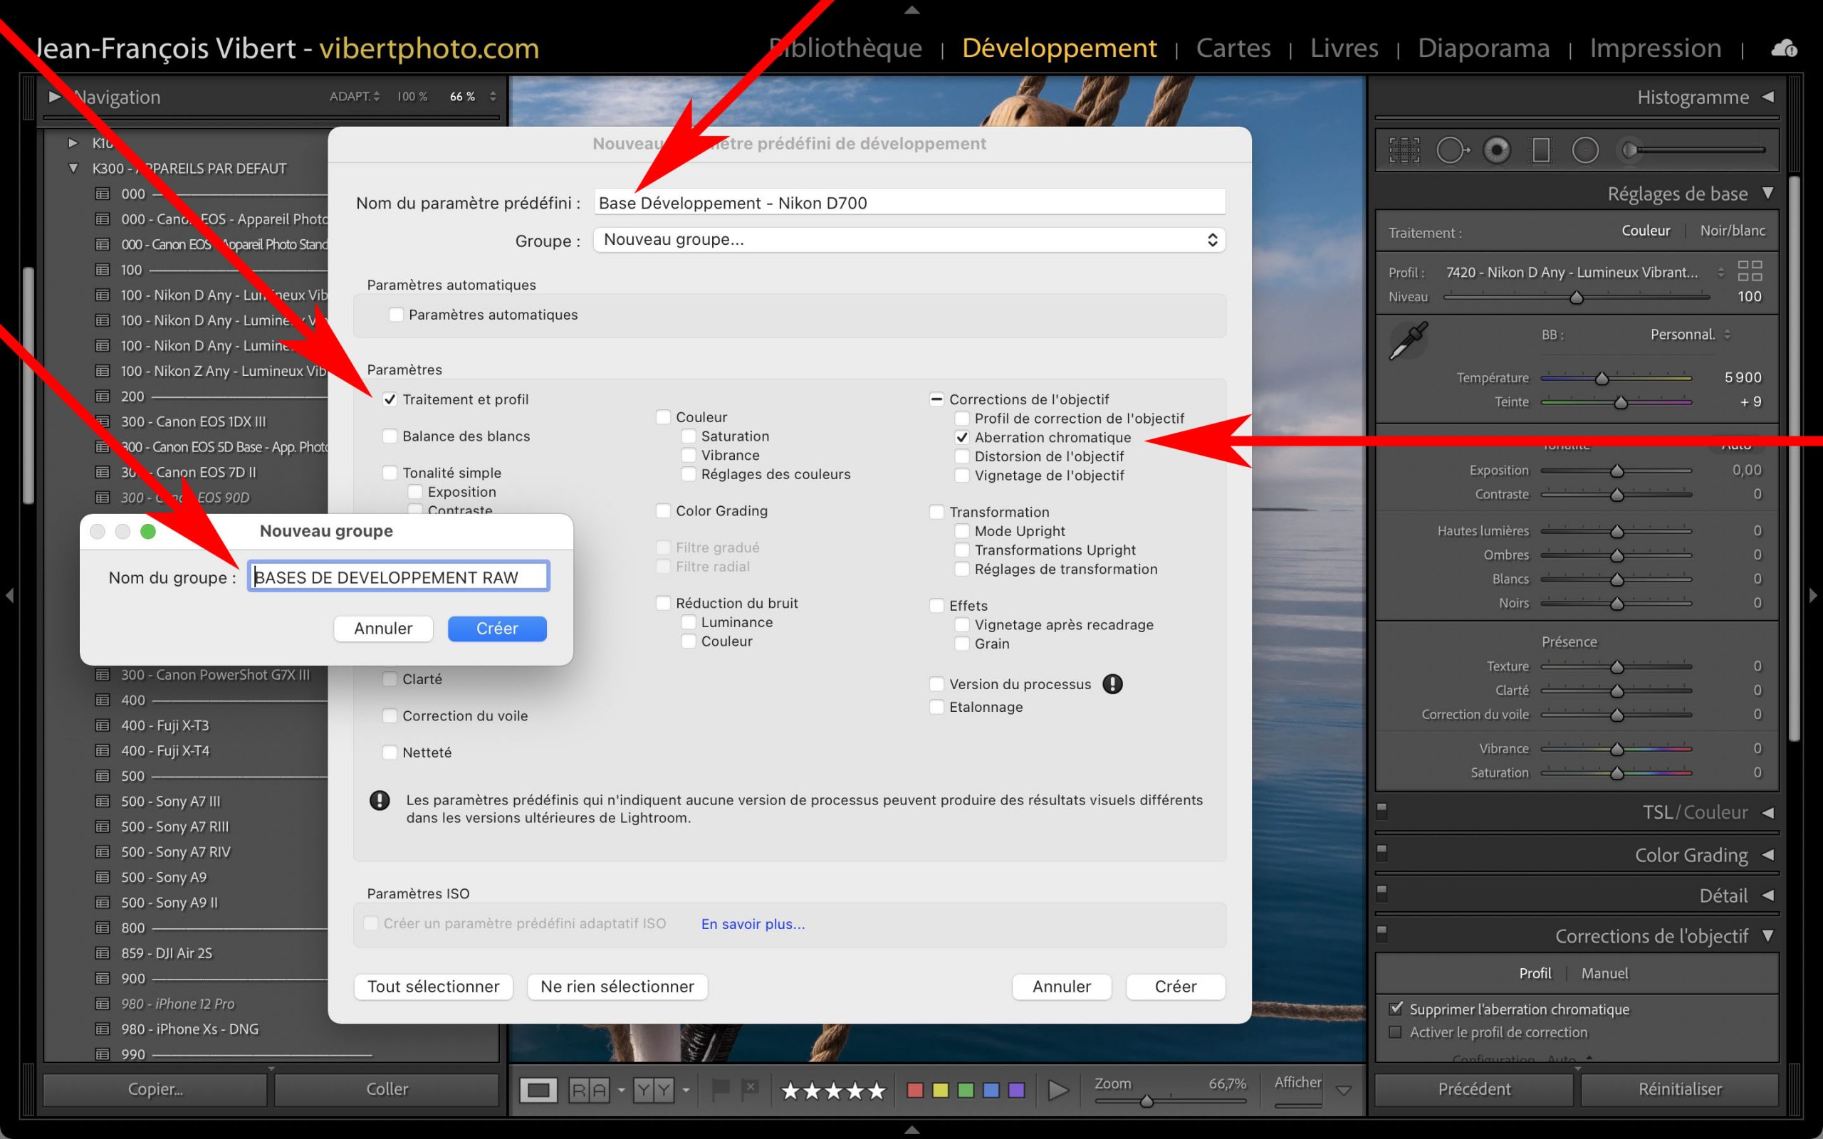Image resolution: width=1823 pixels, height=1139 pixels.
Task: Enable Balance des blancs checkbox
Action: 390,436
